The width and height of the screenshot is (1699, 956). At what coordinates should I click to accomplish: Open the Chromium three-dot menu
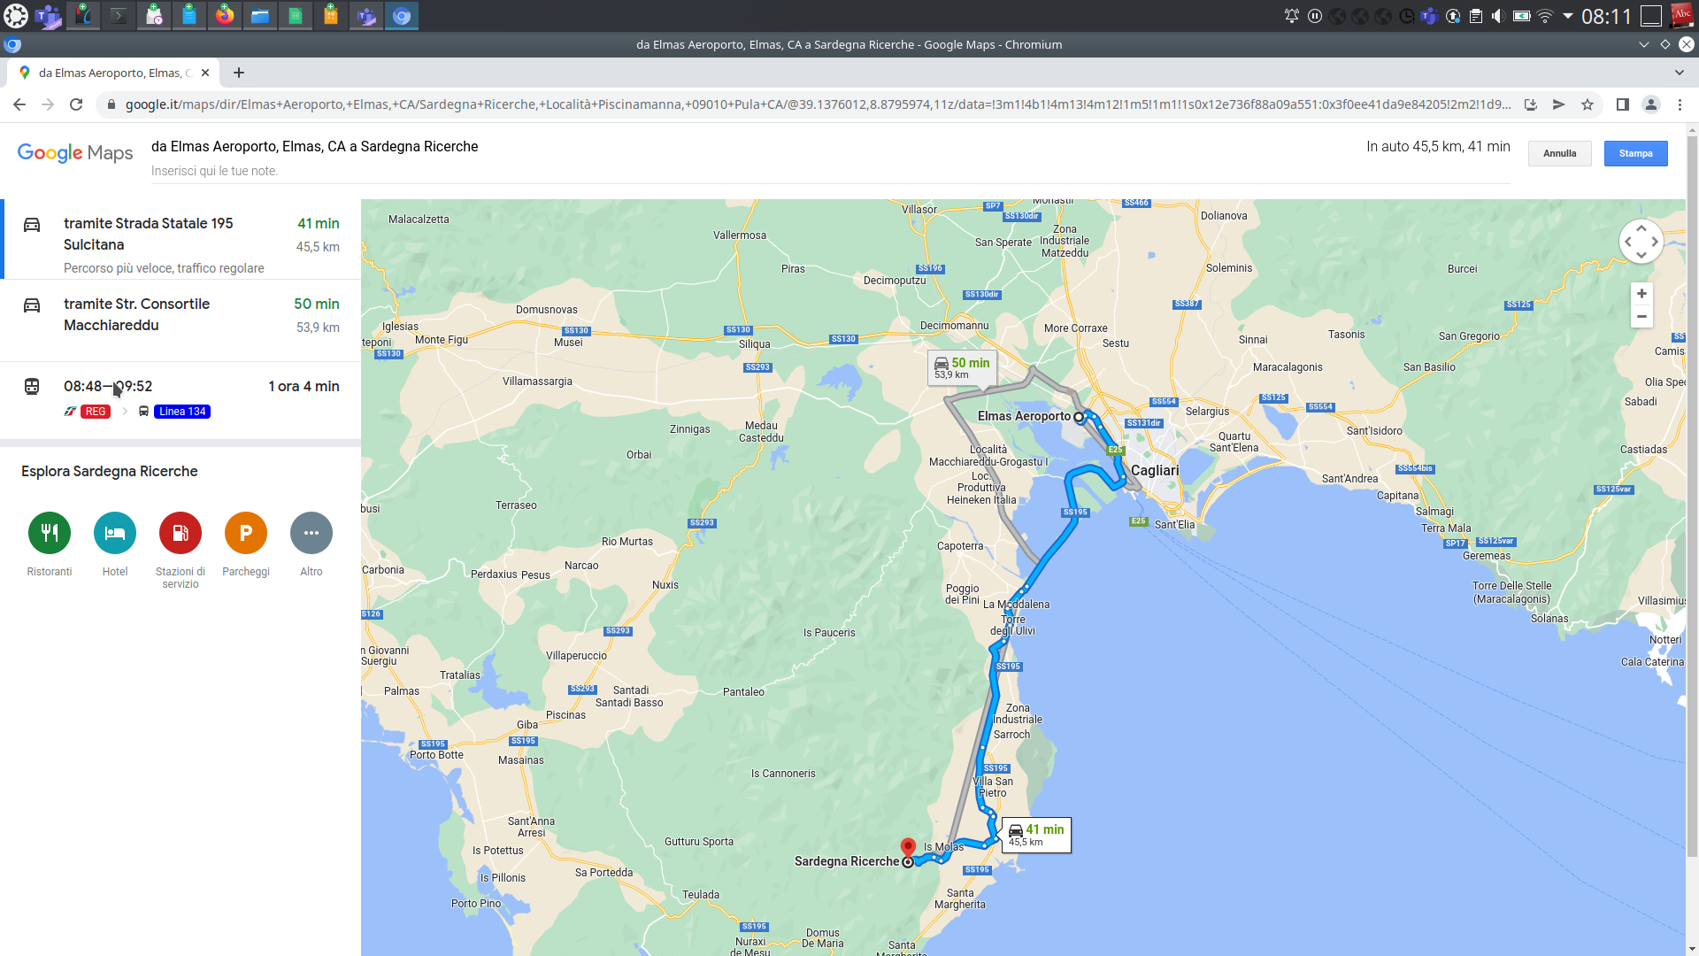click(x=1680, y=104)
